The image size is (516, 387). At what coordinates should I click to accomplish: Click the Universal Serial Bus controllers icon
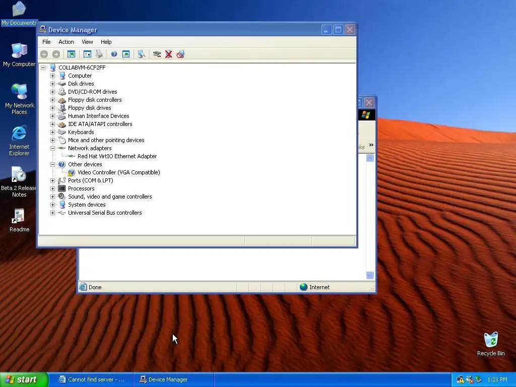(62, 213)
